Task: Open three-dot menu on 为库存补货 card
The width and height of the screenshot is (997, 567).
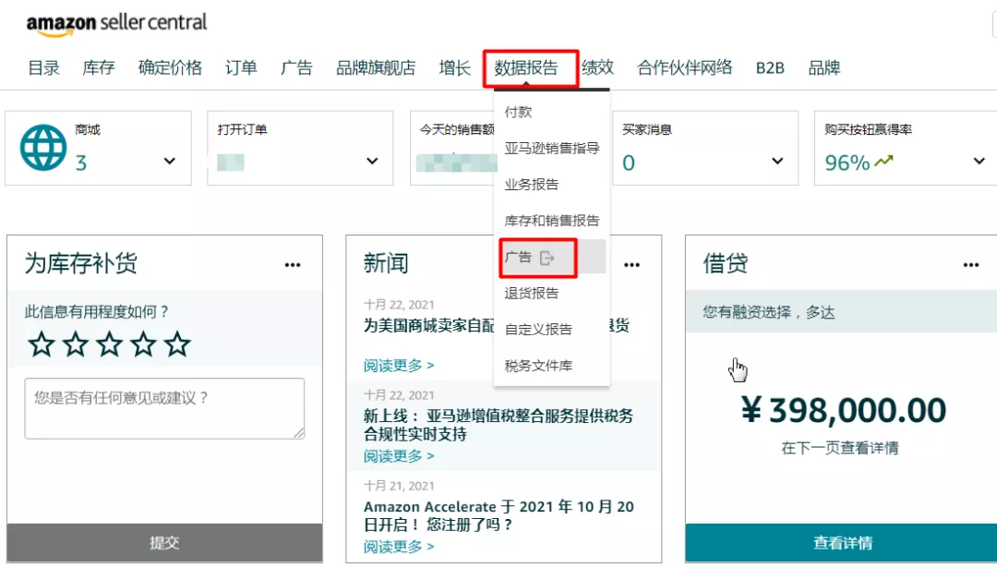Action: 293,265
